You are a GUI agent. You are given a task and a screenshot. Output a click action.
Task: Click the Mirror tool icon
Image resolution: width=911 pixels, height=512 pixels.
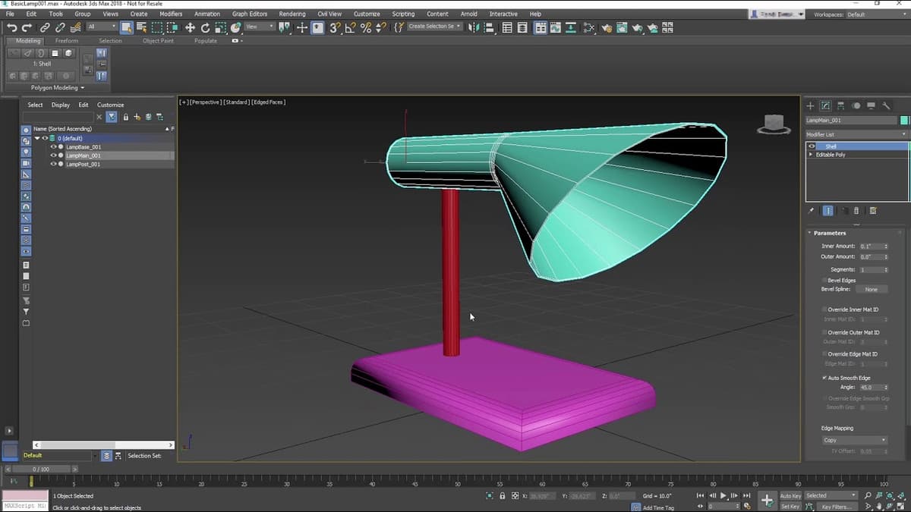pos(474,27)
